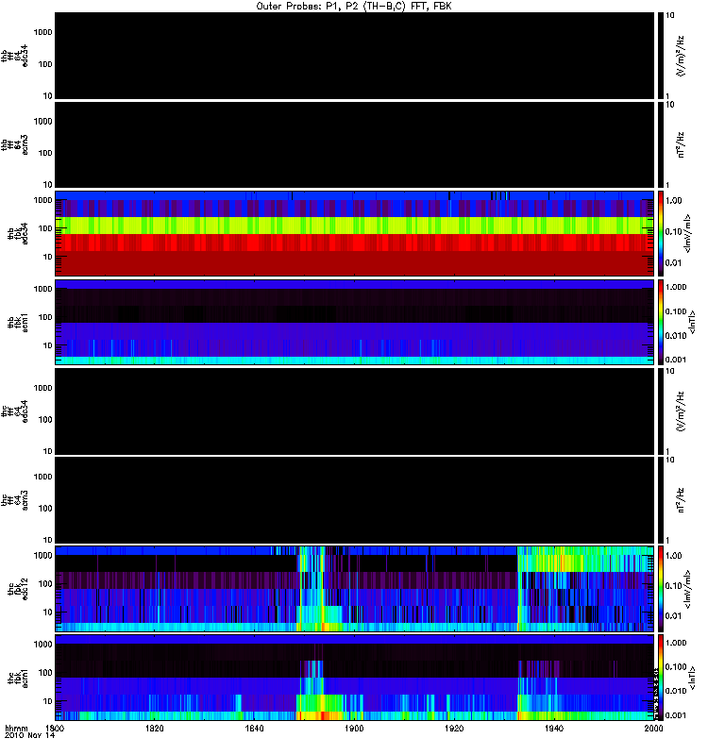Image resolution: width=708 pixels, height=755 pixels.
Task: Click the 'thc fff 64 edc34' panel label
Action: click(x=14, y=411)
